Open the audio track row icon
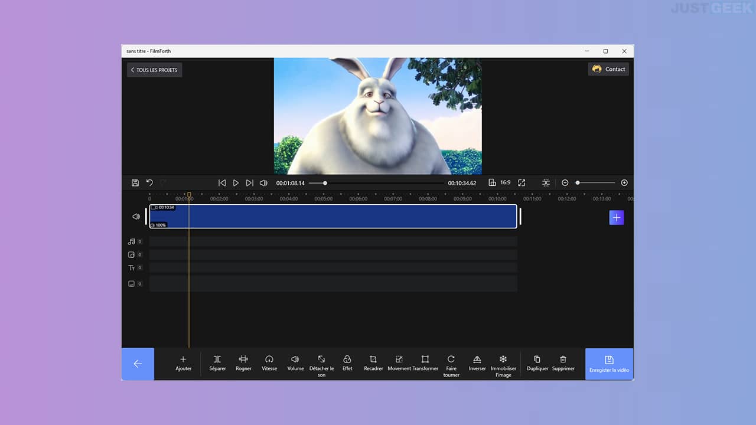This screenshot has height=425, width=756. [x=132, y=241]
